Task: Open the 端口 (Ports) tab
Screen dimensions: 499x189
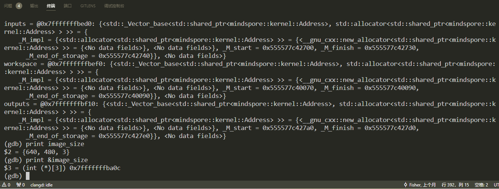Action: tap(68, 6)
